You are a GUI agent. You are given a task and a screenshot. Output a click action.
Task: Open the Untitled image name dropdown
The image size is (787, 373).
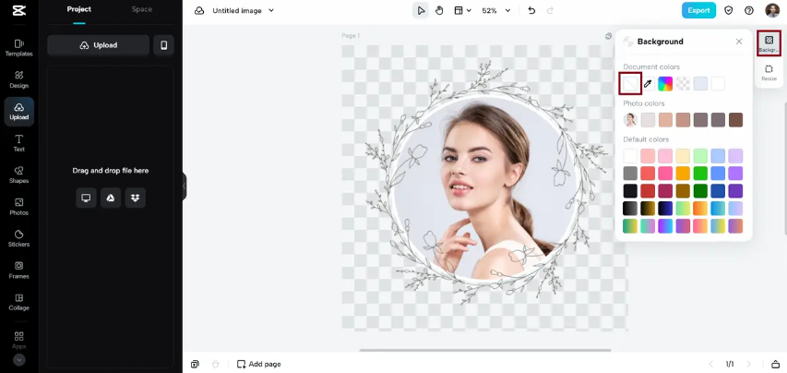click(x=244, y=10)
